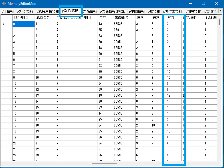Minimize the MemoryEditorMod window

pyautogui.click(x=190, y=3)
